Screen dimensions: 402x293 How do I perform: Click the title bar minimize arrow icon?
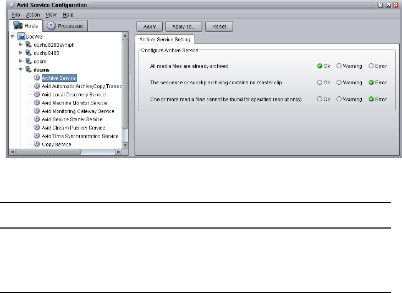(381, 5)
